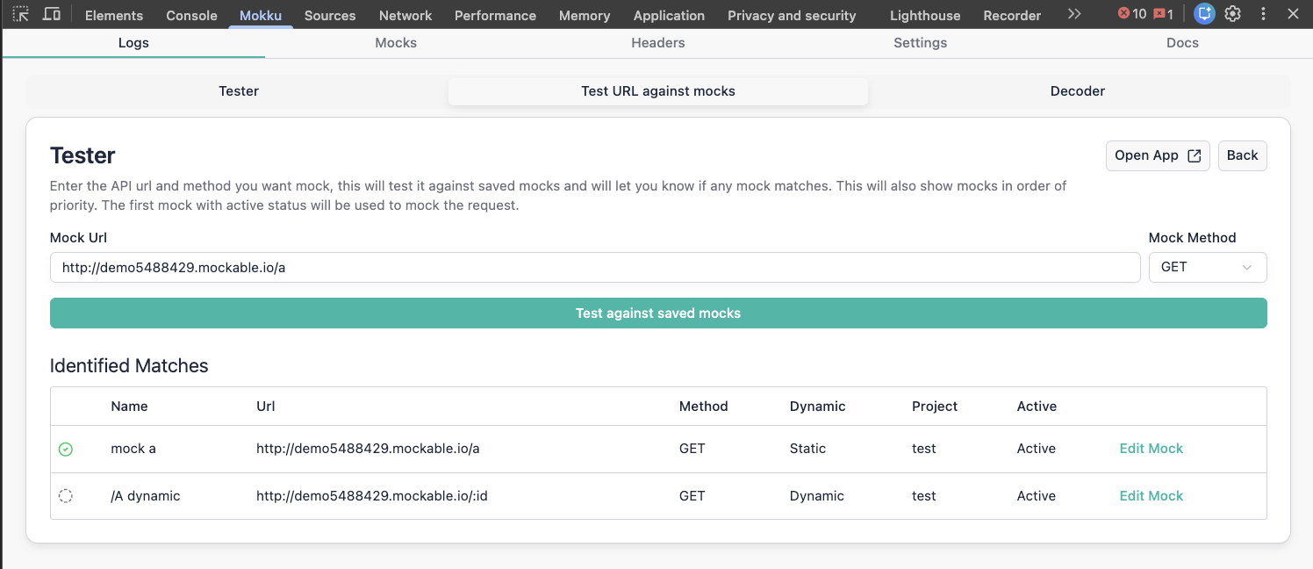Open DevTools errors counter showing 10

pos(1132,13)
